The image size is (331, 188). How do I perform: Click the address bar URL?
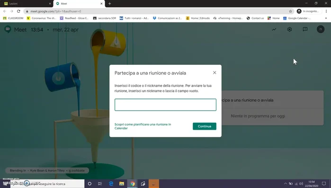(x=56, y=11)
